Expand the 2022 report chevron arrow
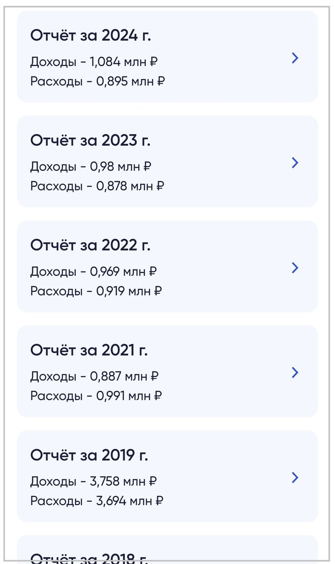Screen dimensions: 335x564 pos(295,268)
